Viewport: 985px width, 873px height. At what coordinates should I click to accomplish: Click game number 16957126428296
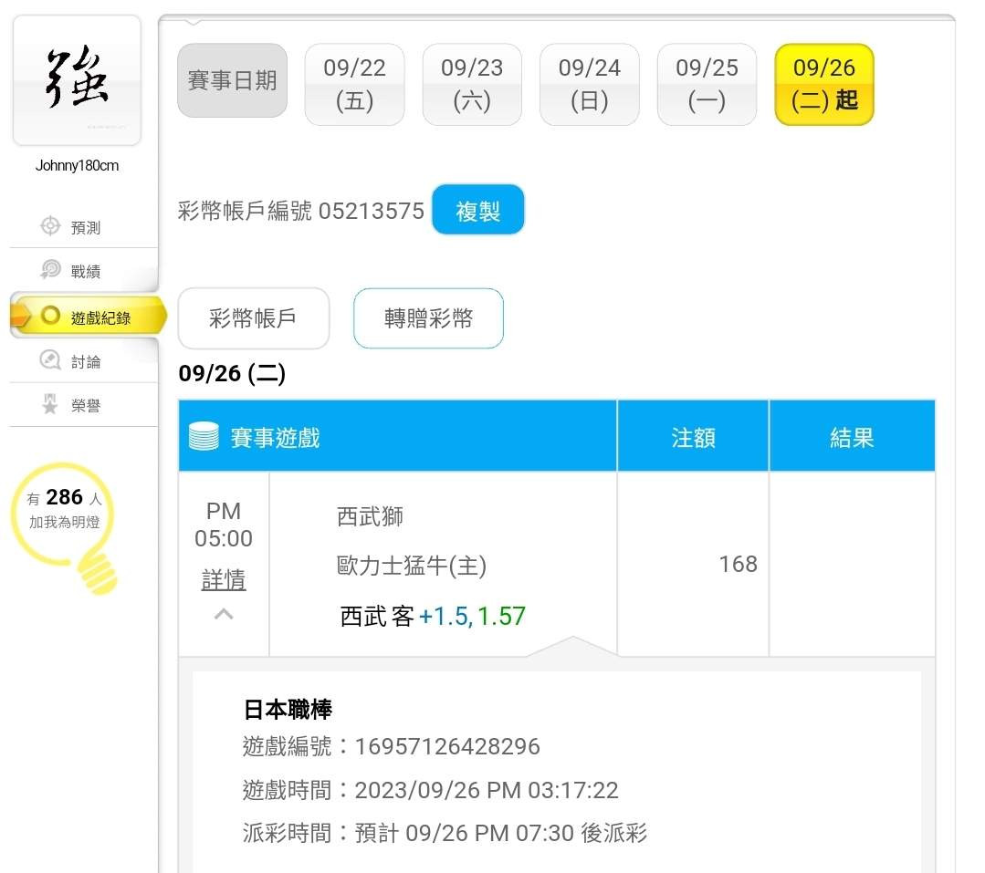click(447, 746)
